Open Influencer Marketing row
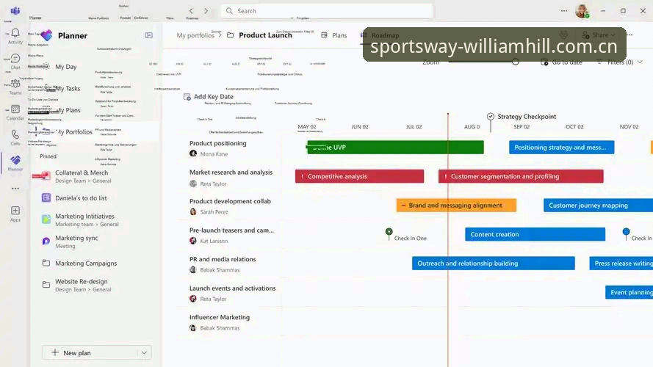The image size is (653, 367). pos(220,318)
